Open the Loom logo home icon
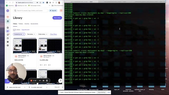 pos(8,11)
